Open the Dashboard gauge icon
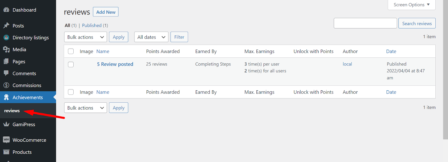Image resolution: width=448 pixels, height=162 pixels. pyautogui.click(x=6, y=10)
